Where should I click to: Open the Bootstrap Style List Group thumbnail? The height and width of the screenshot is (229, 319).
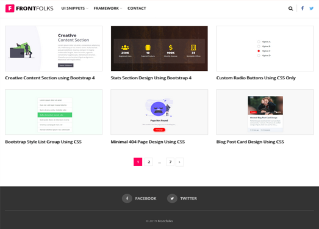point(54,112)
